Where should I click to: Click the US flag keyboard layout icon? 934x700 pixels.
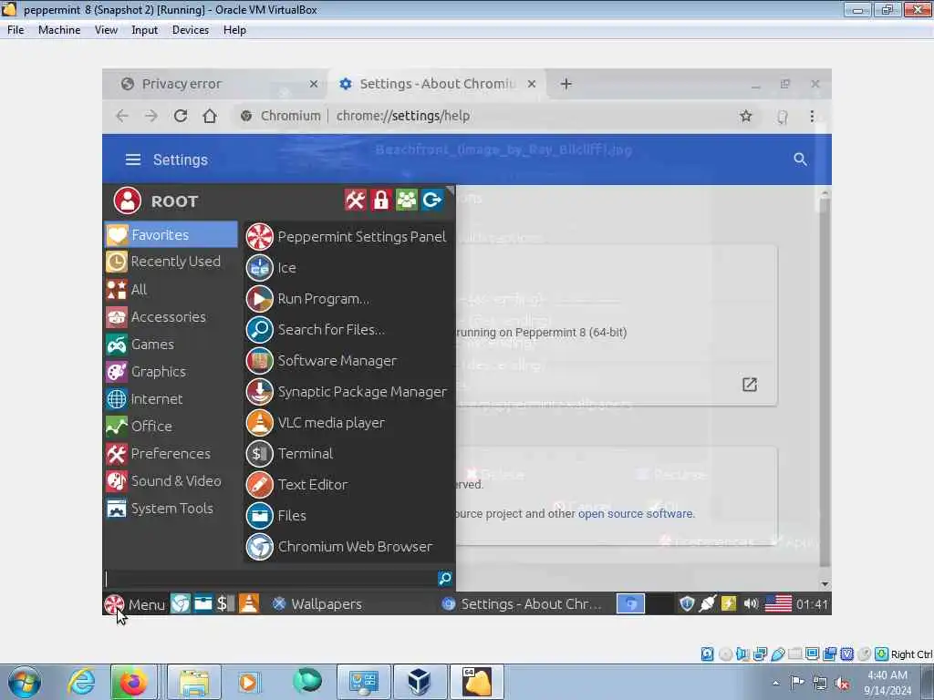click(x=778, y=603)
